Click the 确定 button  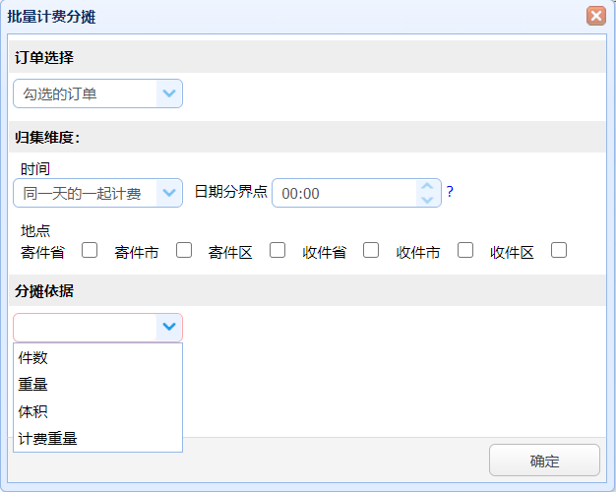544,461
